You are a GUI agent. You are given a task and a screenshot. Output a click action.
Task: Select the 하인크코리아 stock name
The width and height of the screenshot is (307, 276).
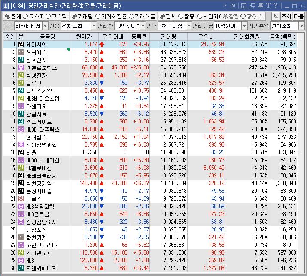42,245
